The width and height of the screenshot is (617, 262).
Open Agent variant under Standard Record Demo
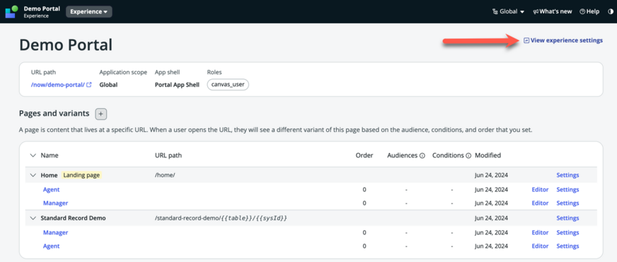(51, 246)
